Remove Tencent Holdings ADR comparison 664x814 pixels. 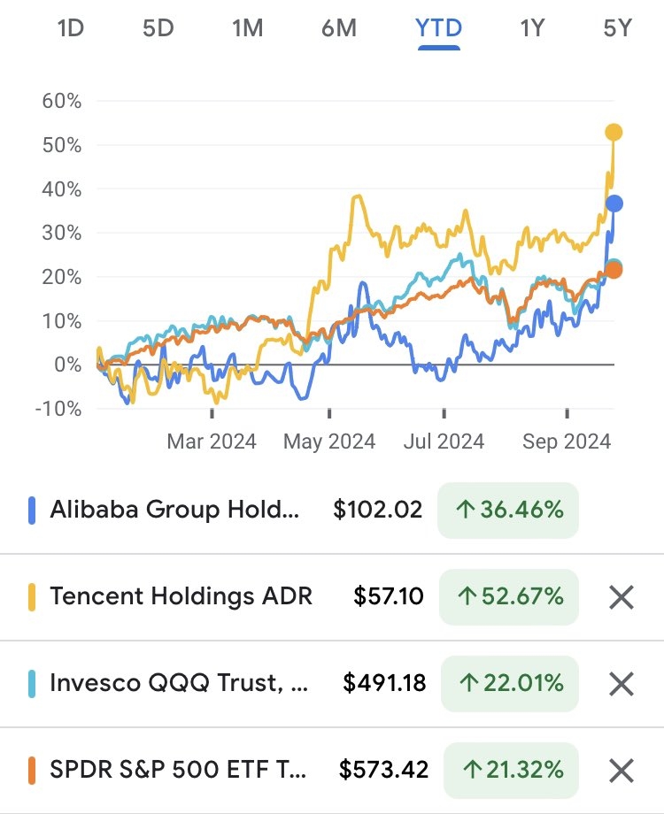pos(622,596)
